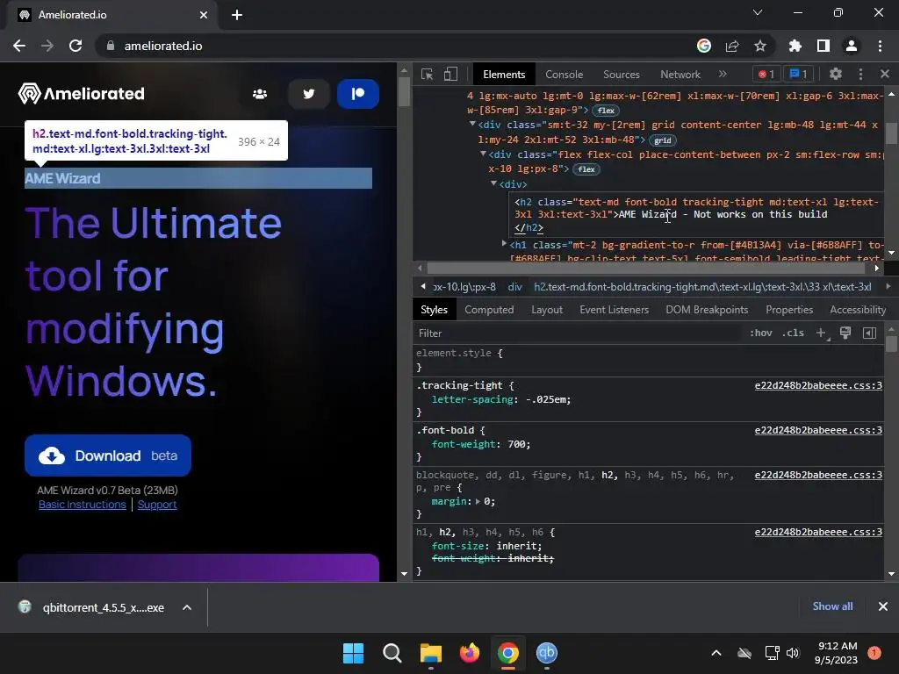Toggle rendering emulations paintbrush icon
Viewport: 899px width, 674px height.
point(845,333)
